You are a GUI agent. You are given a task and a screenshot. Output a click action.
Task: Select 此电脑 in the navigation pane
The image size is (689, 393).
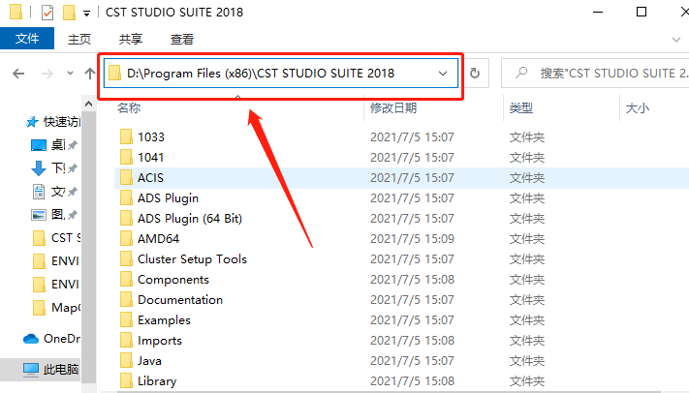(51, 370)
